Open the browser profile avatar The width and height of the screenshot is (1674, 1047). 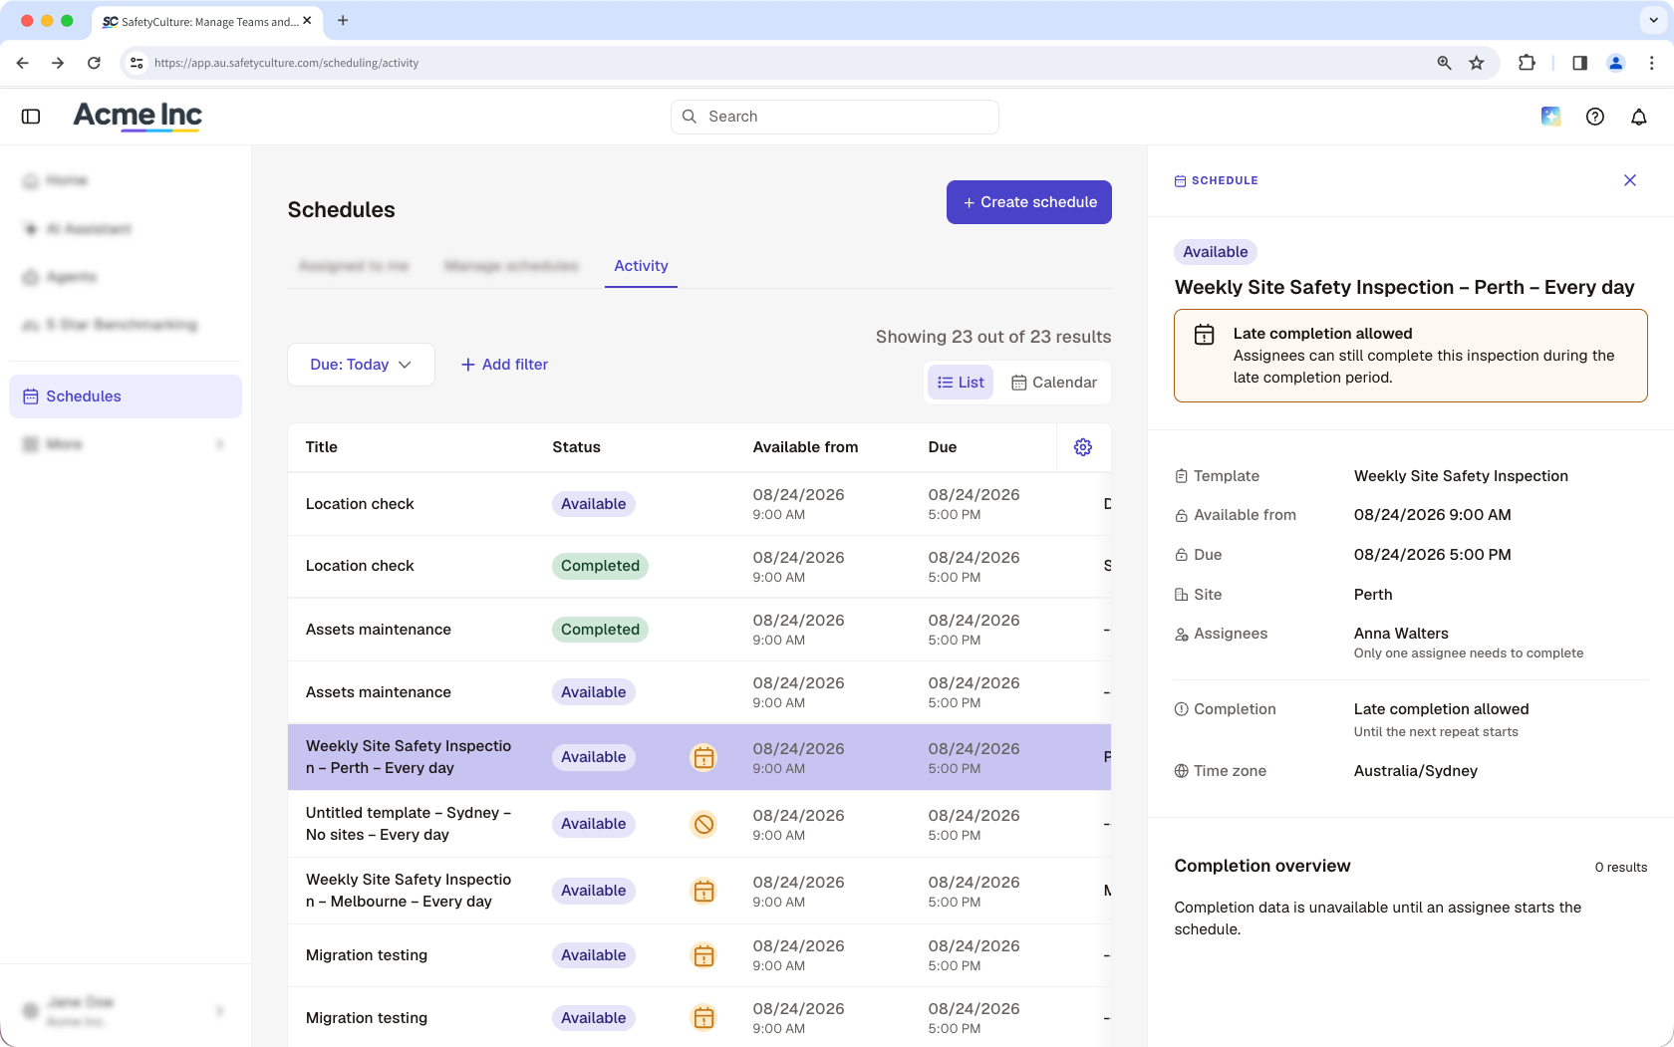click(x=1616, y=63)
